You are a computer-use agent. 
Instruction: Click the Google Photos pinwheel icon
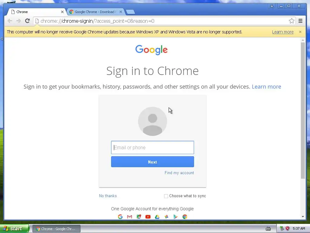tap(167, 217)
